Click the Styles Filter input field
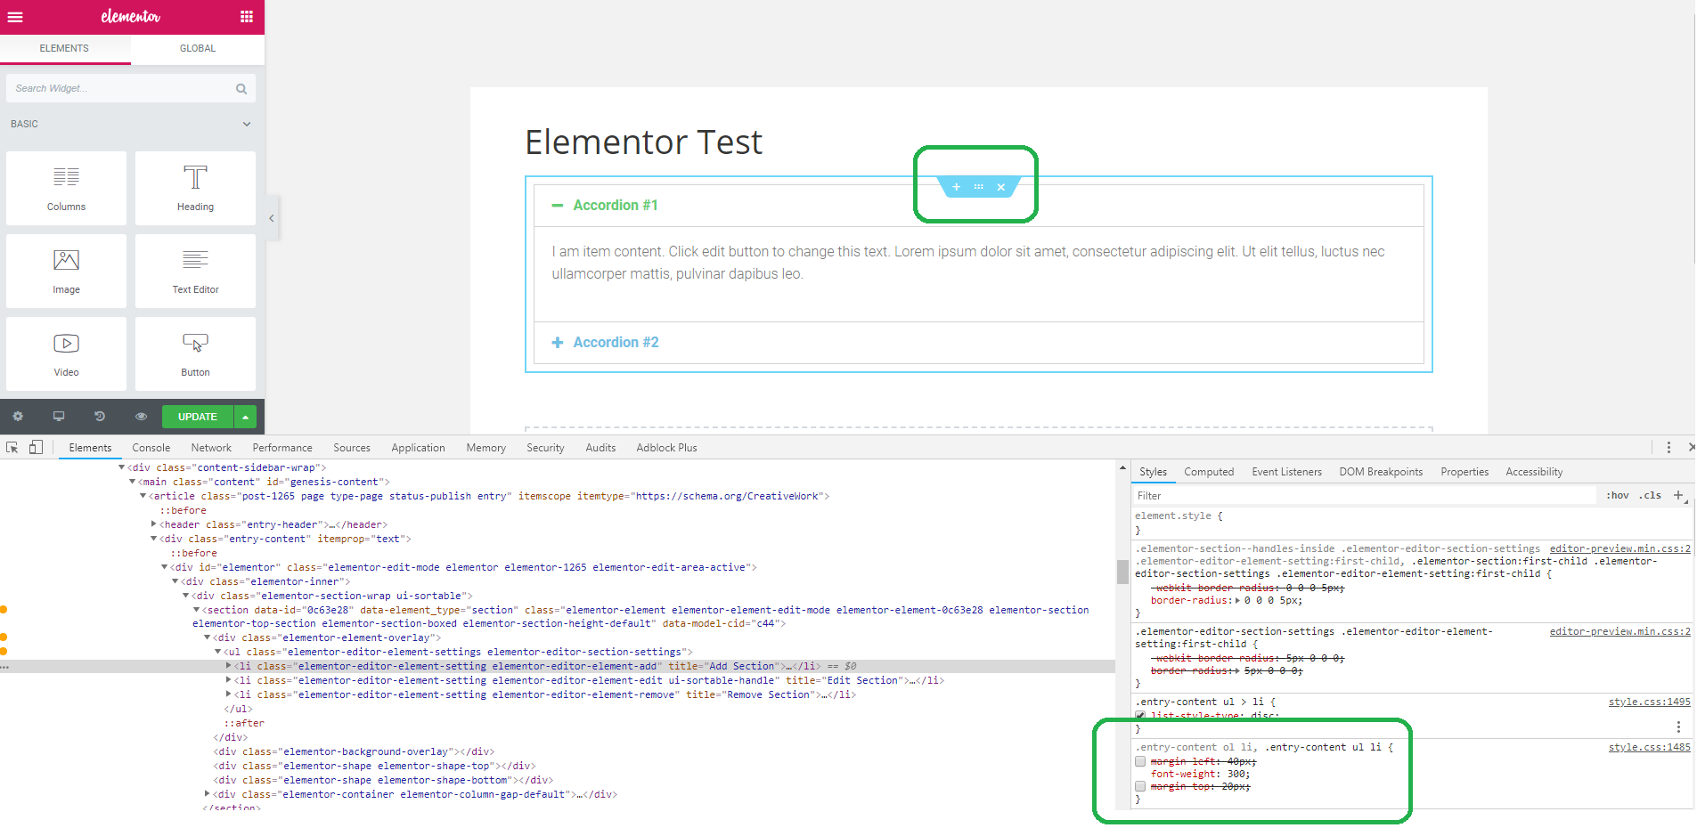1697x828 pixels. click(1363, 496)
